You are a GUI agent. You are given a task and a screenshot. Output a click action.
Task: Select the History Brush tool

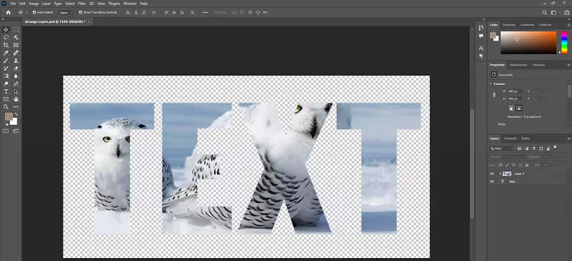[x=6, y=68]
